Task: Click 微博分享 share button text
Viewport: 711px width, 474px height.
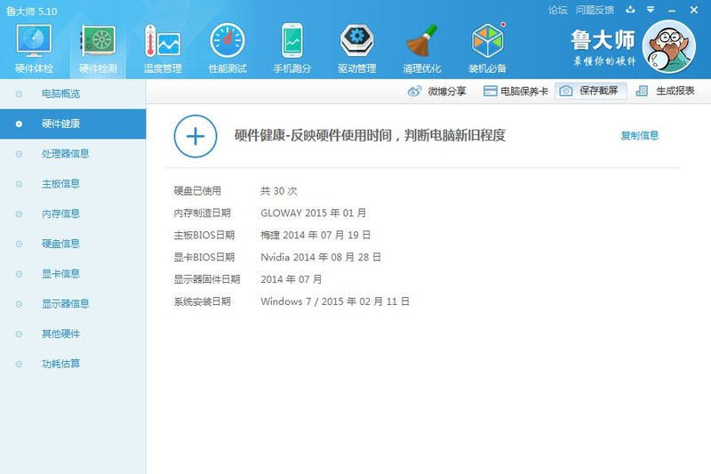Action: [x=447, y=92]
